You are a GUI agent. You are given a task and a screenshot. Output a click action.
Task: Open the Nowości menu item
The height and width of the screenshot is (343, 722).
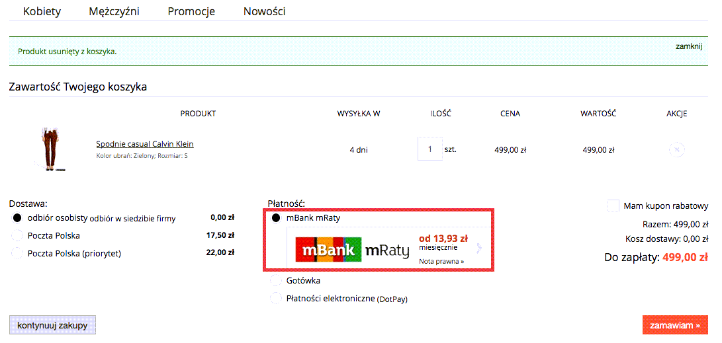[x=264, y=11]
